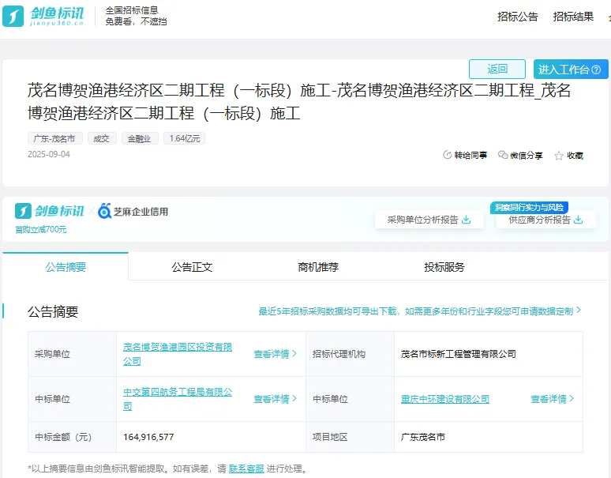This screenshot has width=611, height=478.
Task: Open the 商机推荐 tab
Action: 318,267
